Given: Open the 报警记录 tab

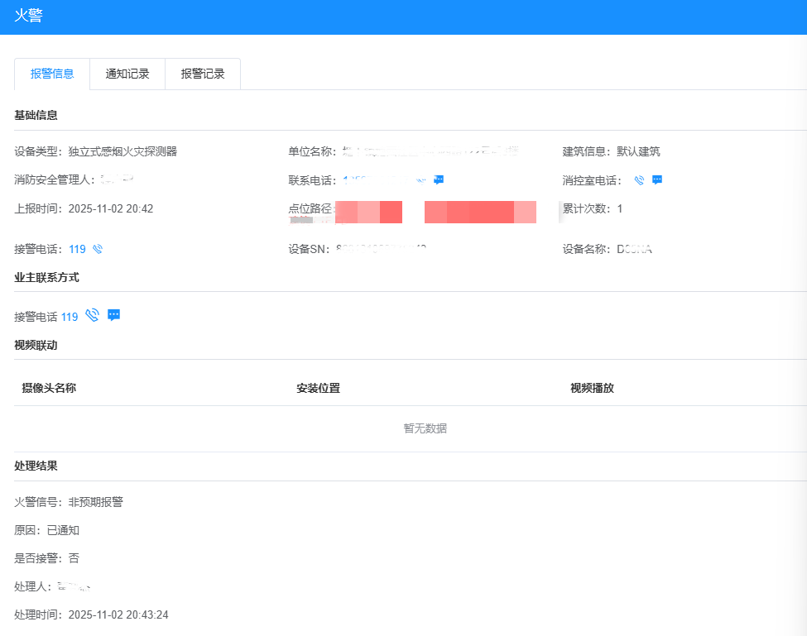Looking at the screenshot, I should [x=203, y=74].
